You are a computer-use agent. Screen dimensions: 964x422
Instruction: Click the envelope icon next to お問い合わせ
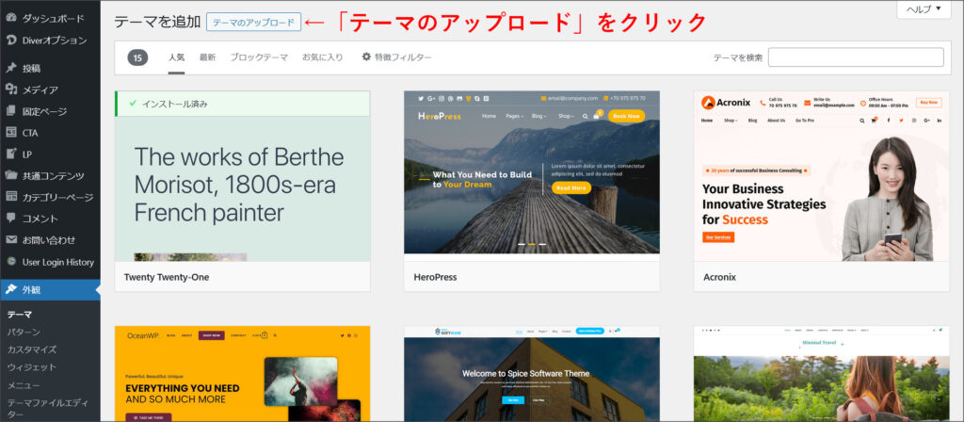[x=11, y=240]
